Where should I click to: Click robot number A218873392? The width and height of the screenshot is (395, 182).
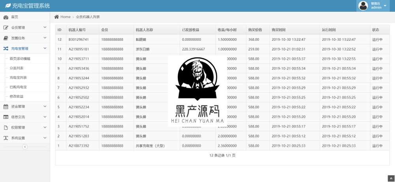click(x=79, y=146)
